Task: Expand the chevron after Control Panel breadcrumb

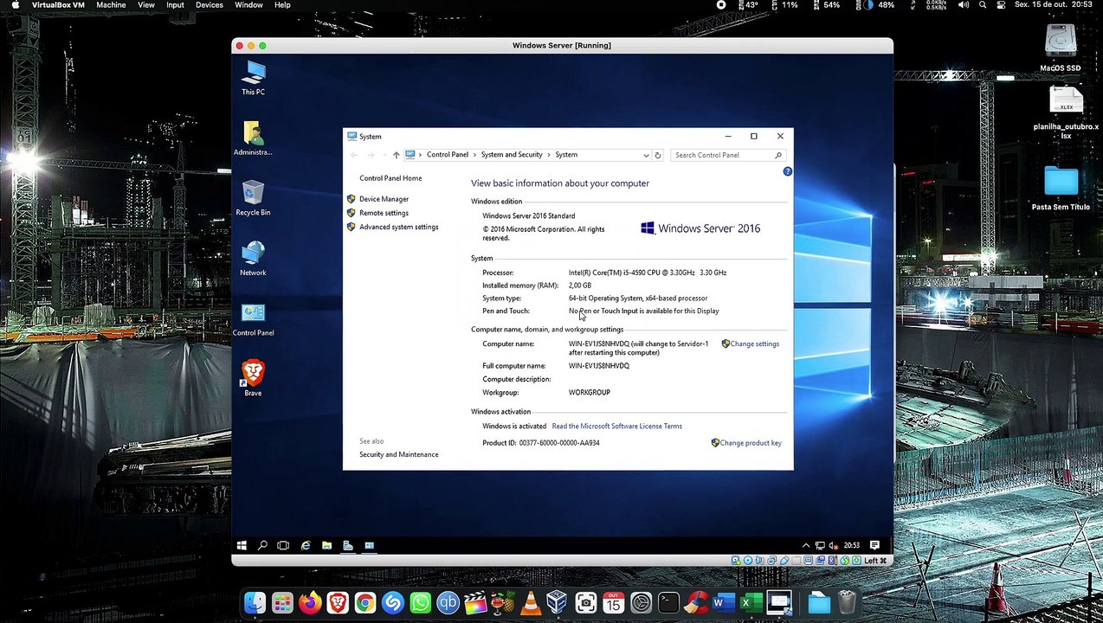Action: (474, 155)
